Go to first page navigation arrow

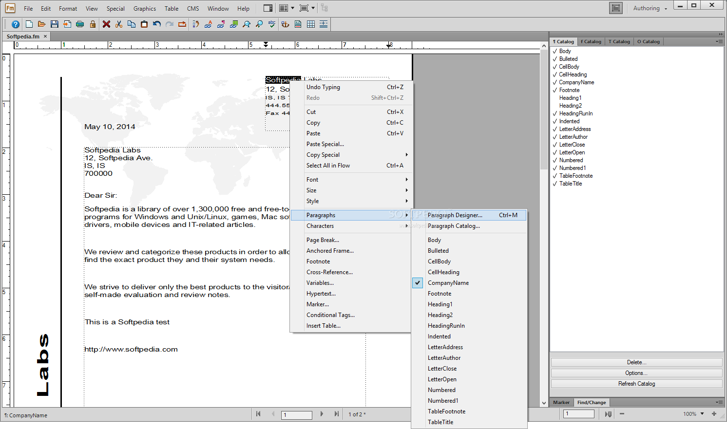pos(258,414)
